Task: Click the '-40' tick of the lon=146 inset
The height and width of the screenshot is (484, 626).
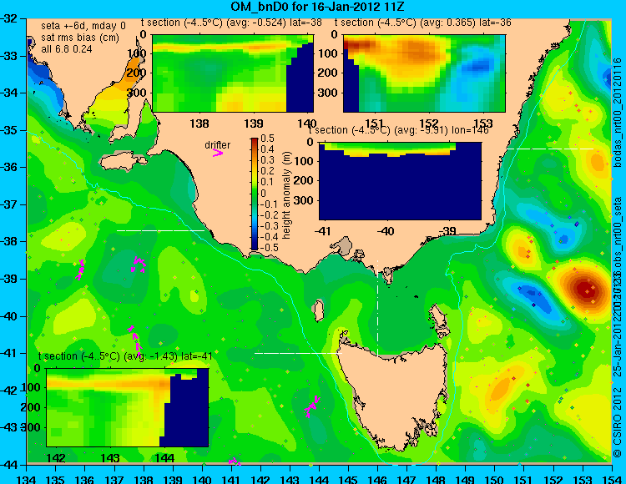Action: [x=386, y=230]
